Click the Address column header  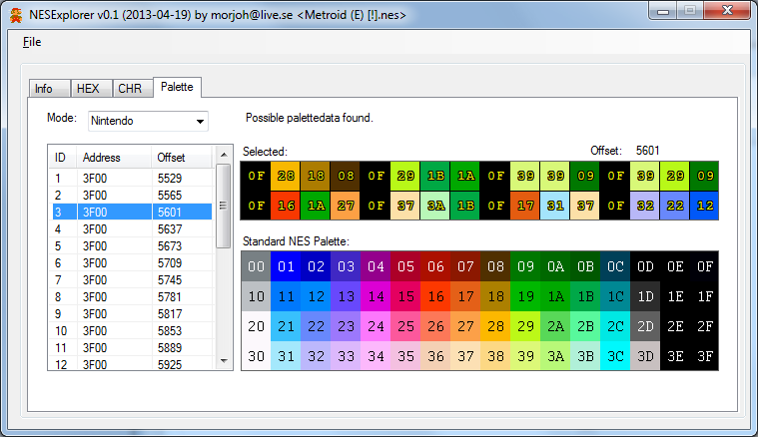tap(114, 158)
